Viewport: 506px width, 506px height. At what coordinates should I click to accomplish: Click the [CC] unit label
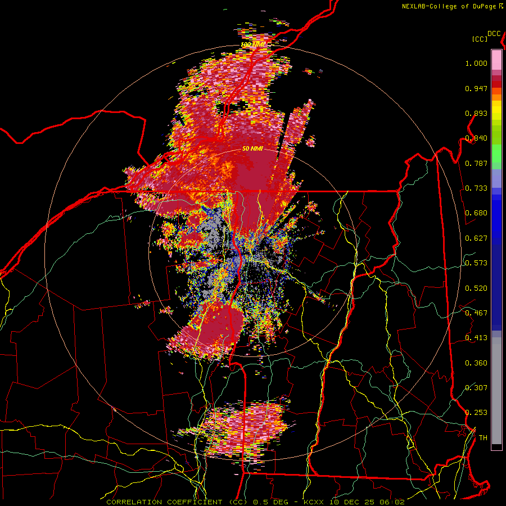coord(480,39)
